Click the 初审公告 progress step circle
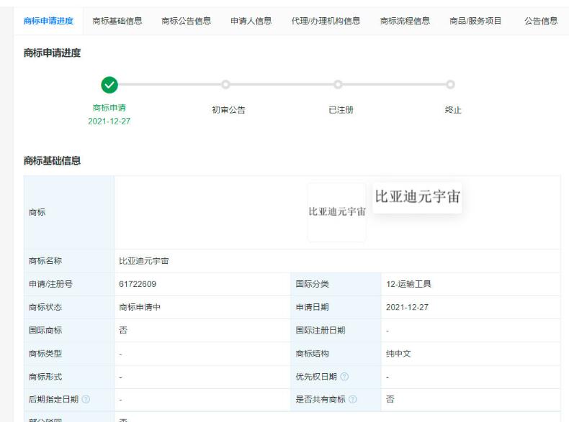 (x=225, y=84)
